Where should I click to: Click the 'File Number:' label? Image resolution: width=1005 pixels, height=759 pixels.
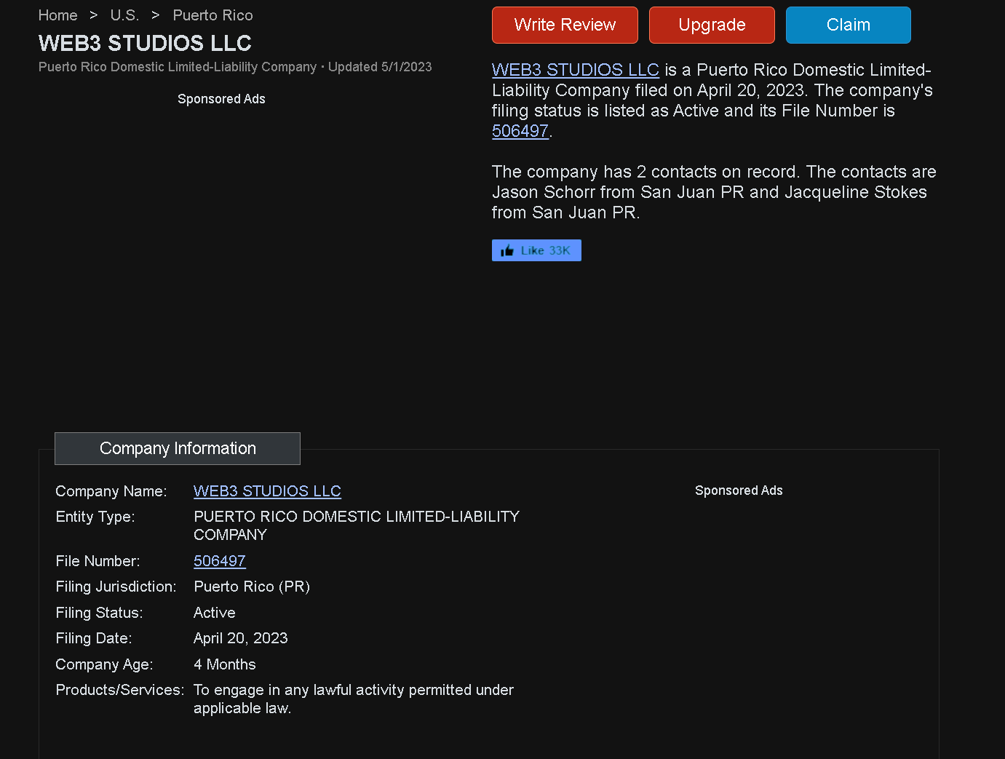pos(98,561)
